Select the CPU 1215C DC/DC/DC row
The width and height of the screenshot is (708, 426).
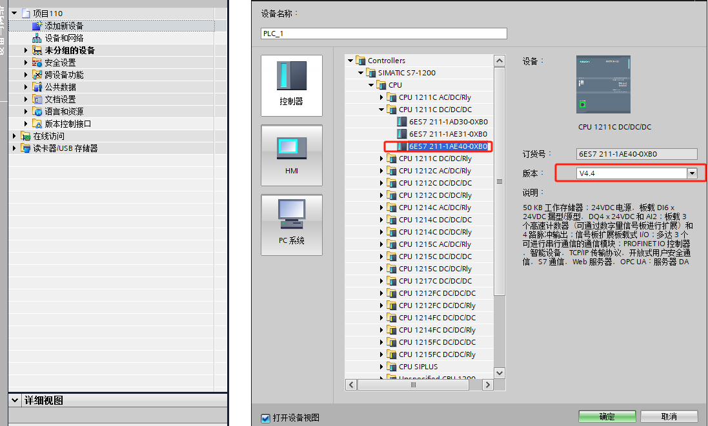435,256
